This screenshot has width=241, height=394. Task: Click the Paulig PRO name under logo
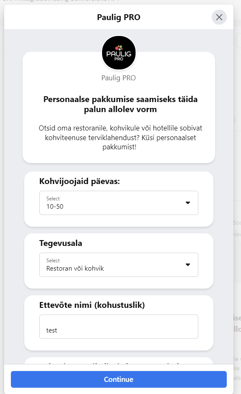tap(118, 78)
